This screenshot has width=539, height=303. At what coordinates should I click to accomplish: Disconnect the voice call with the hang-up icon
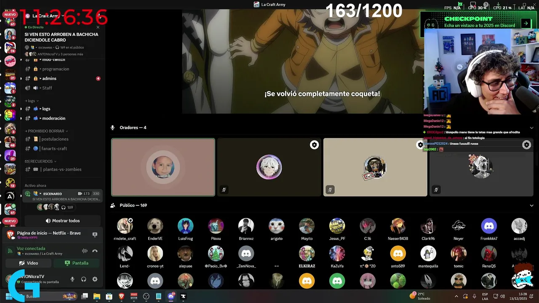click(95, 251)
